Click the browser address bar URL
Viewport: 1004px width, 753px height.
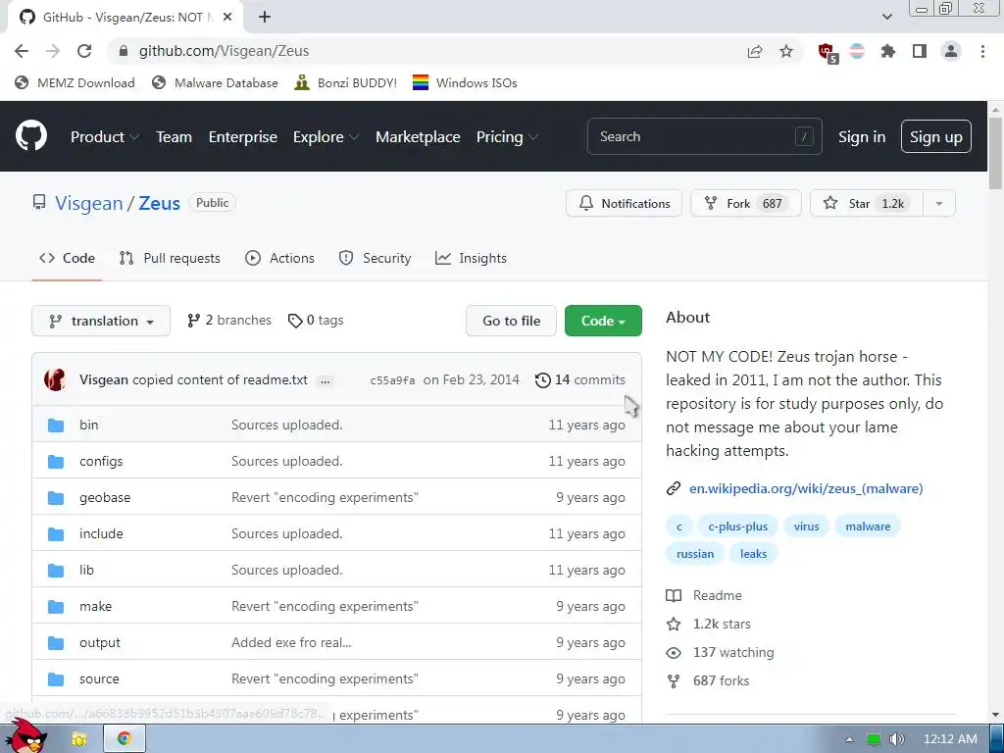[x=225, y=51]
